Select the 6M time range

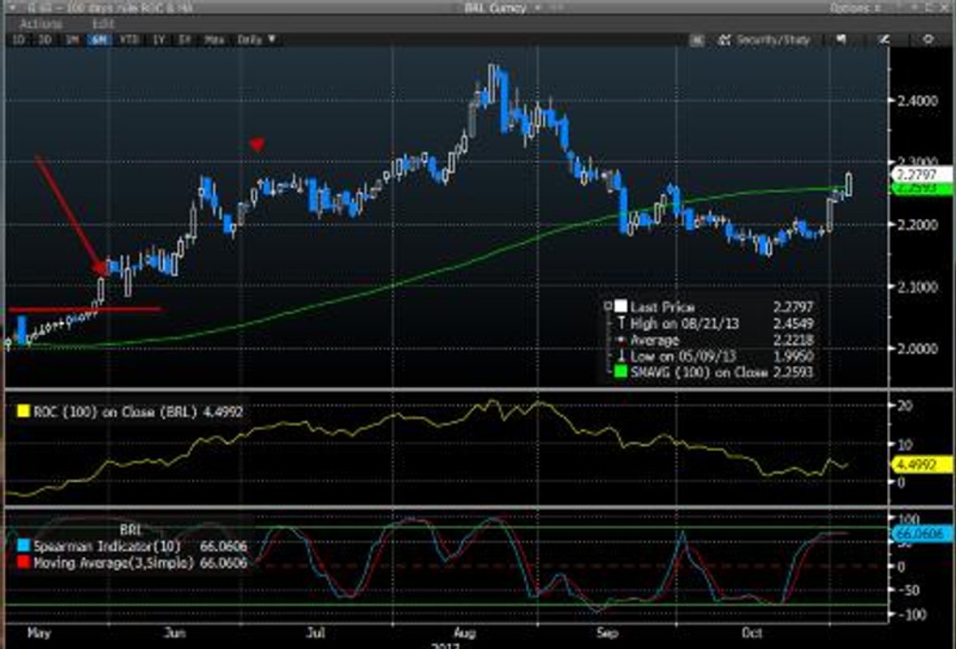coord(100,39)
